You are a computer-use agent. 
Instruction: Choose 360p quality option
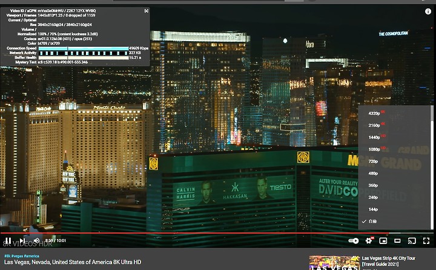394,185
